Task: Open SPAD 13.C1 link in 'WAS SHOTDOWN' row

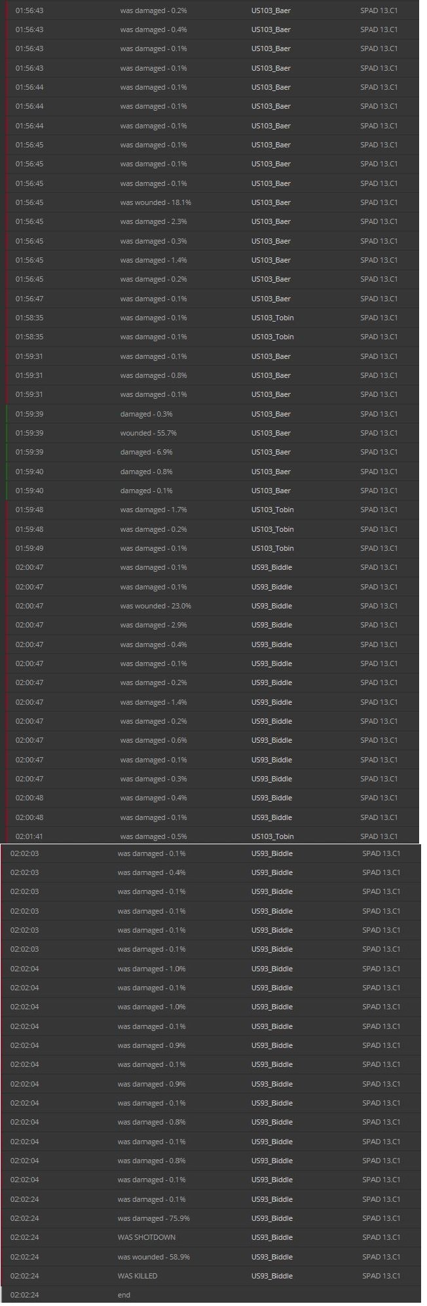Action: click(x=381, y=1237)
